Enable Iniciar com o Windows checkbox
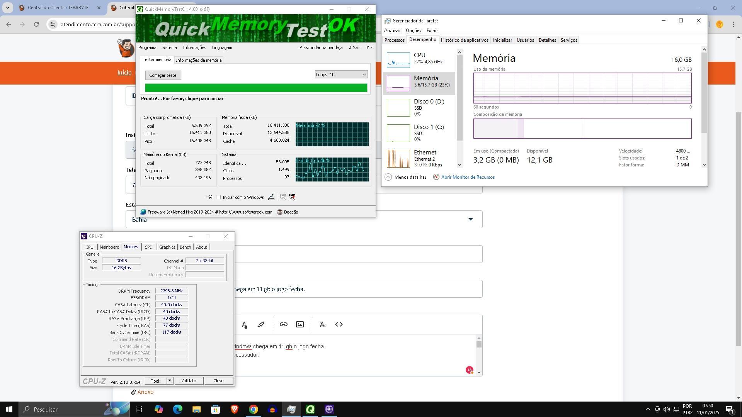Viewport: 742px width, 417px height. [x=218, y=197]
